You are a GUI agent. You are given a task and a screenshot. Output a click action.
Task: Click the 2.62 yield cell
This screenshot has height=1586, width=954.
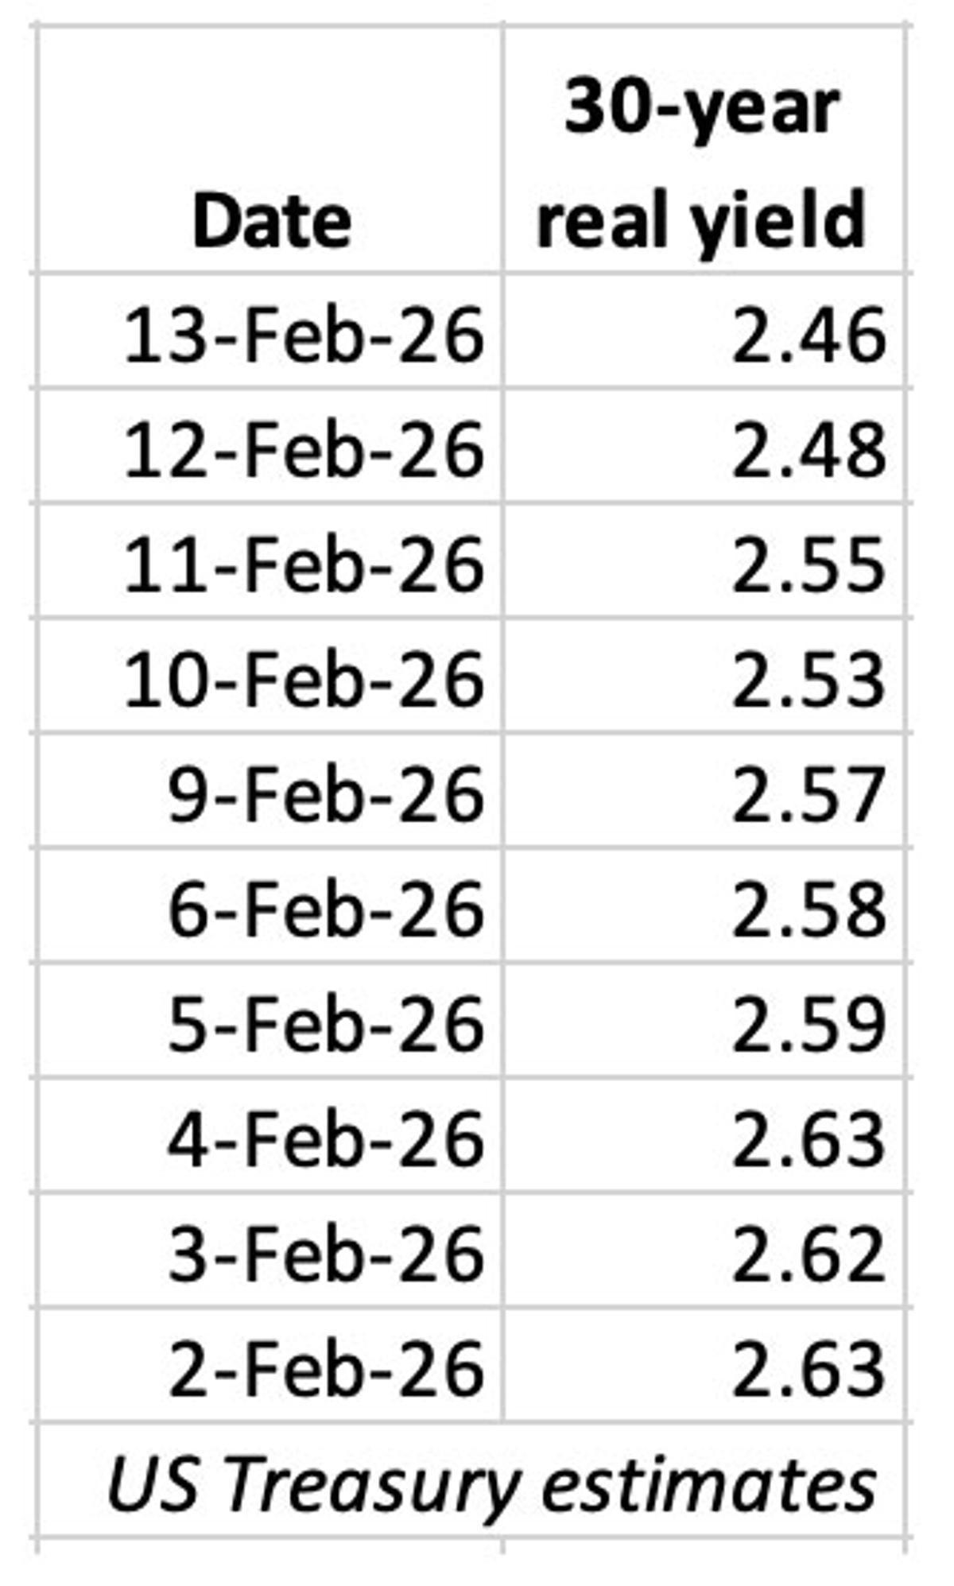click(x=807, y=1254)
